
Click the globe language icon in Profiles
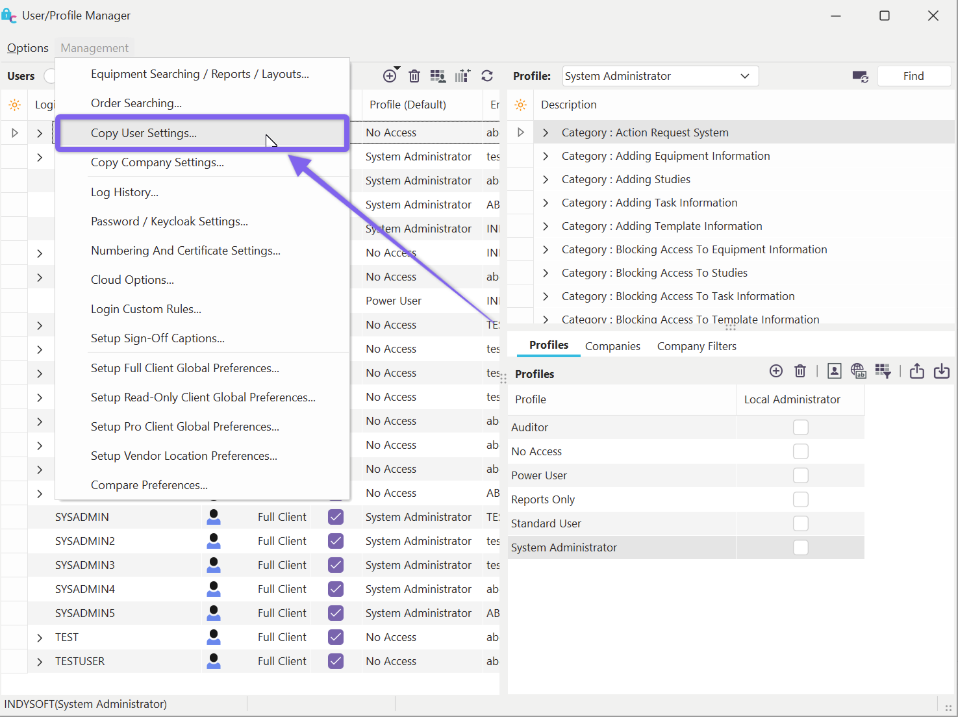pos(858,371)
